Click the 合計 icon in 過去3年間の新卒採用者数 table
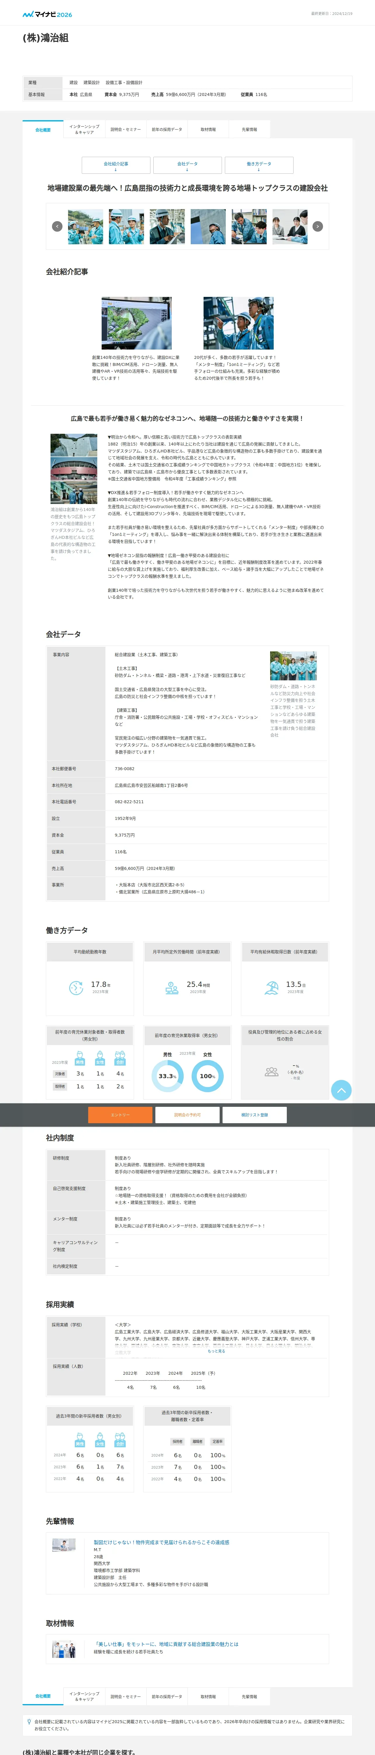This screenshot has height=1755, width=375. click(x=120, y=1440)
